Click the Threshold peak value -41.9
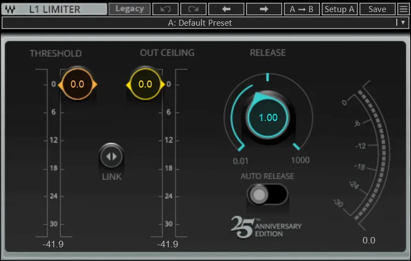The image size is (411, 261). [x=53, y=244]
